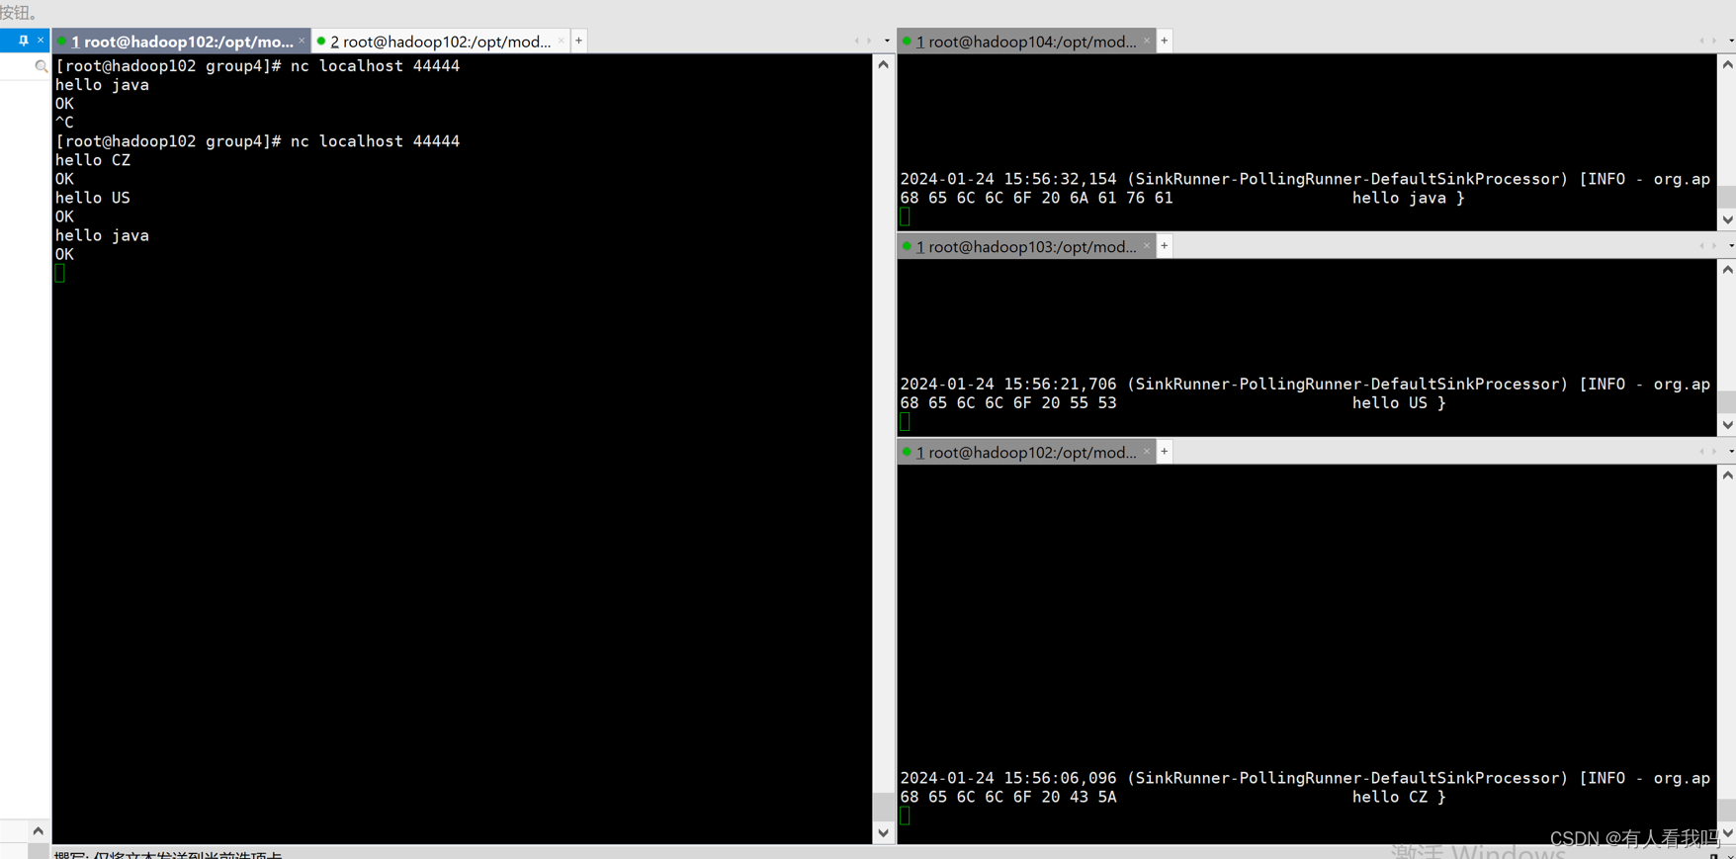Click the hadoop104 terminal's scroll-down arrow
Screen dimensions: 1736x859
click(x=1727, y=219)
